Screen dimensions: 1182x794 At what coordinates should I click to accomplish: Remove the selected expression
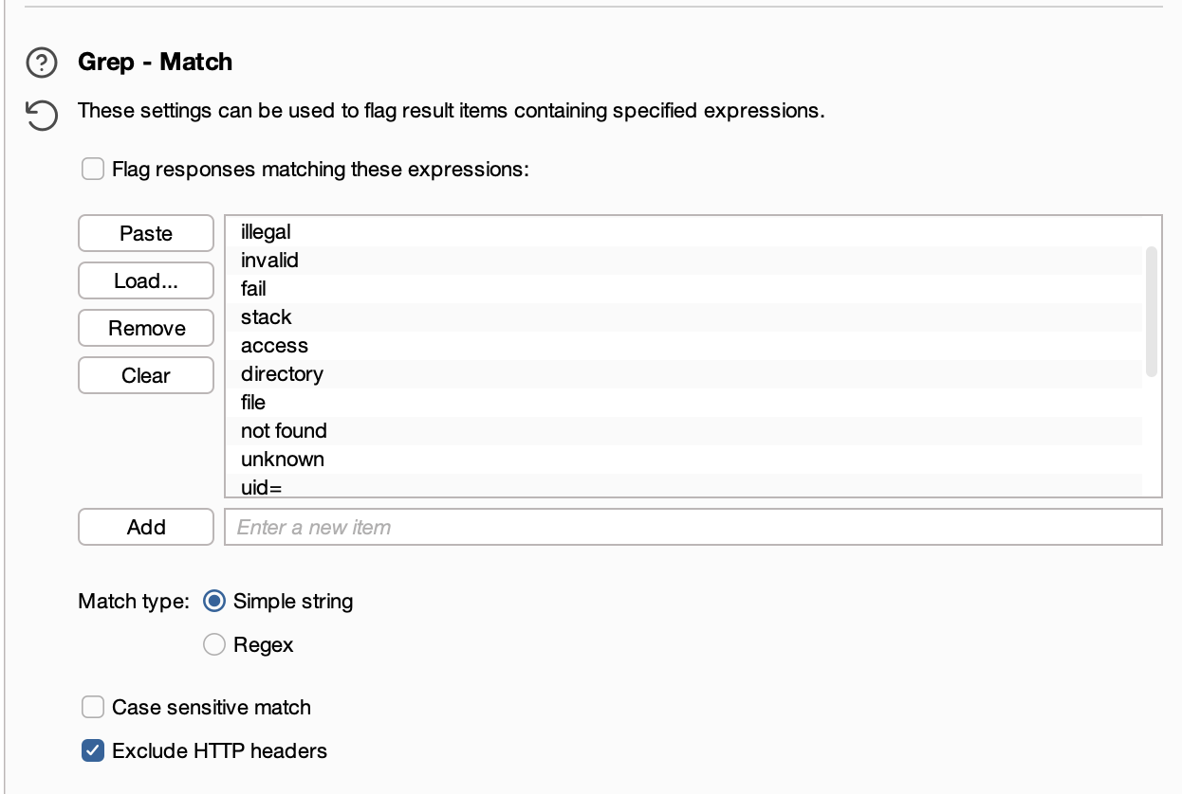pyautogui.click(x=146, y=329)
